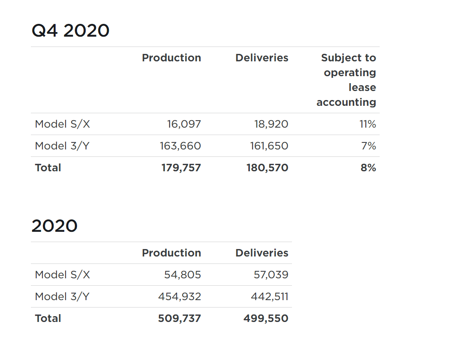Click the 163,660 production value

point(180,146)
